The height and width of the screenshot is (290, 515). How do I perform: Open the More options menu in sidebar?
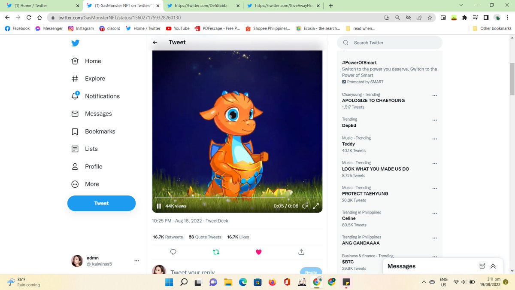(x=85, y=184)
